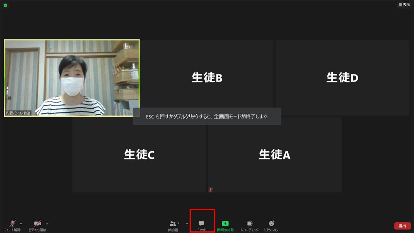Click muted microphone icon on 生徒A tile

[210, 190]
